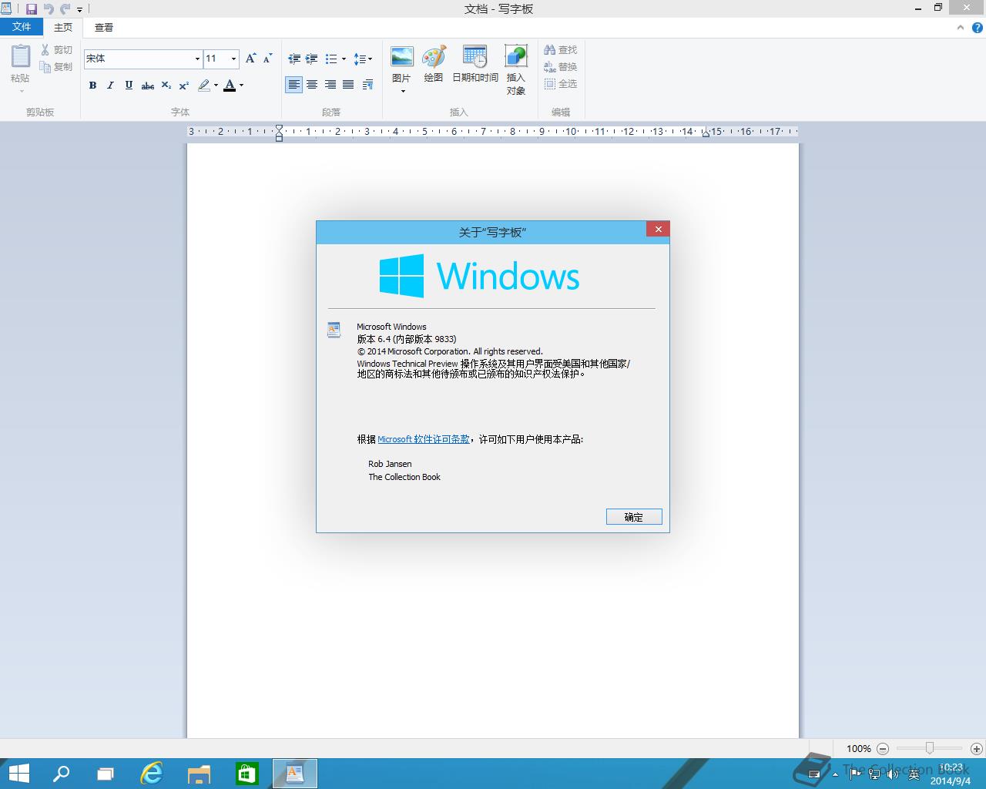Insert a picture with 图片 icon
The image size is (986, 789).
401,57
